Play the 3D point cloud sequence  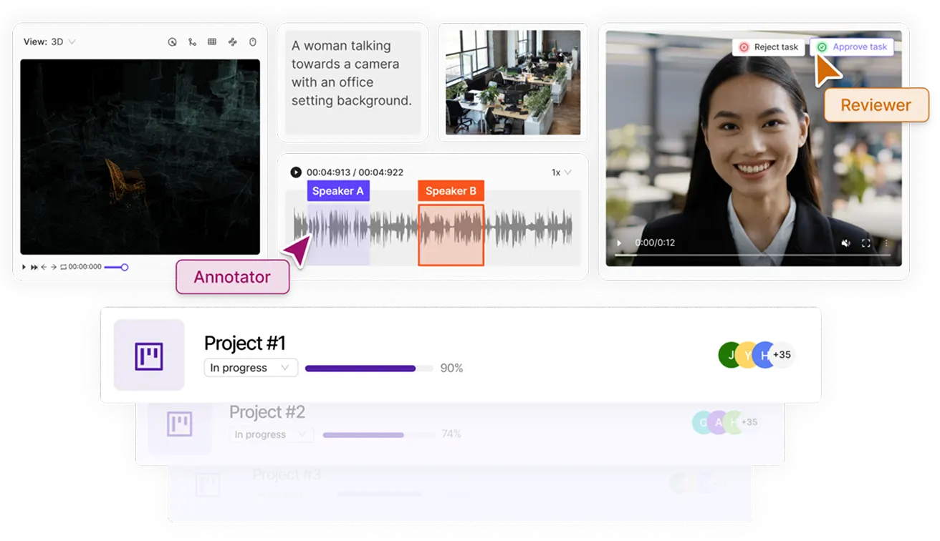pyautogui.click(x=24, y=267)
